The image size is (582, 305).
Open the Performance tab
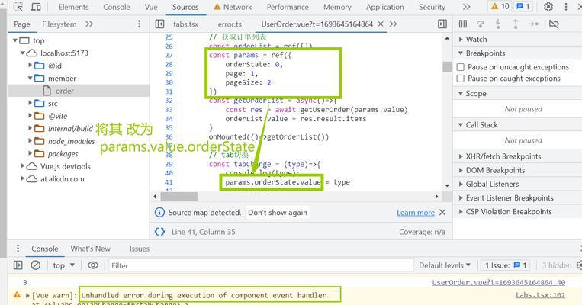coord(288,7)
